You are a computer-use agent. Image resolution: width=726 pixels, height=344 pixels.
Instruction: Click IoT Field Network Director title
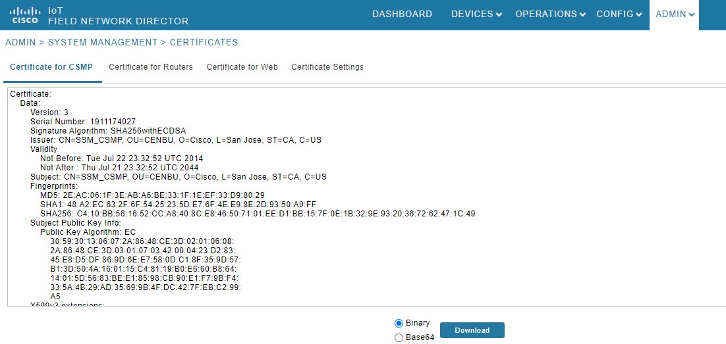pos(119,16)
